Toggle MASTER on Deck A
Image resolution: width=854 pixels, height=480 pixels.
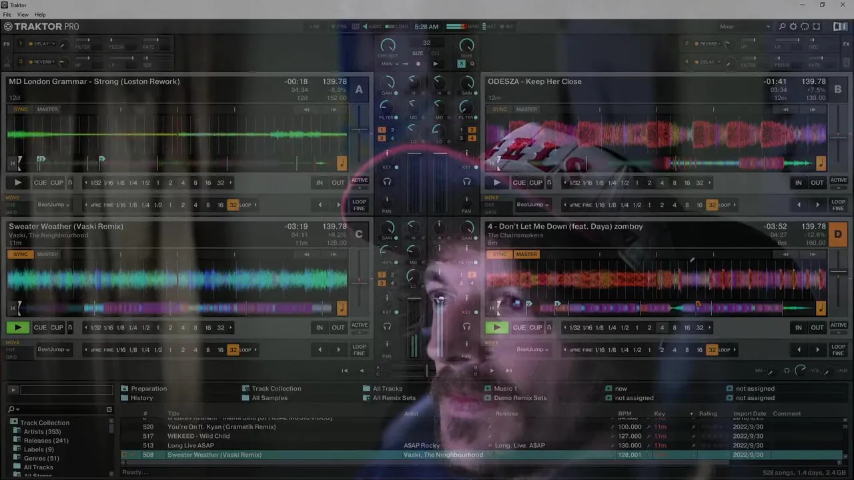pyautogui.click(x=47, y=109)
